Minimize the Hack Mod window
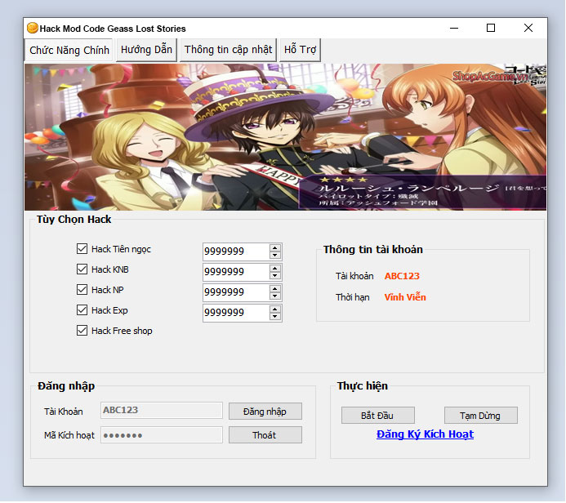Viewport: 566px width, 503px height. [x=454, y=28]
